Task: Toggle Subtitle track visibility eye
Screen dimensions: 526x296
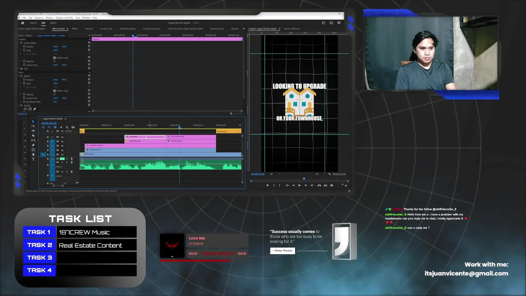Action: coord(62,131)
